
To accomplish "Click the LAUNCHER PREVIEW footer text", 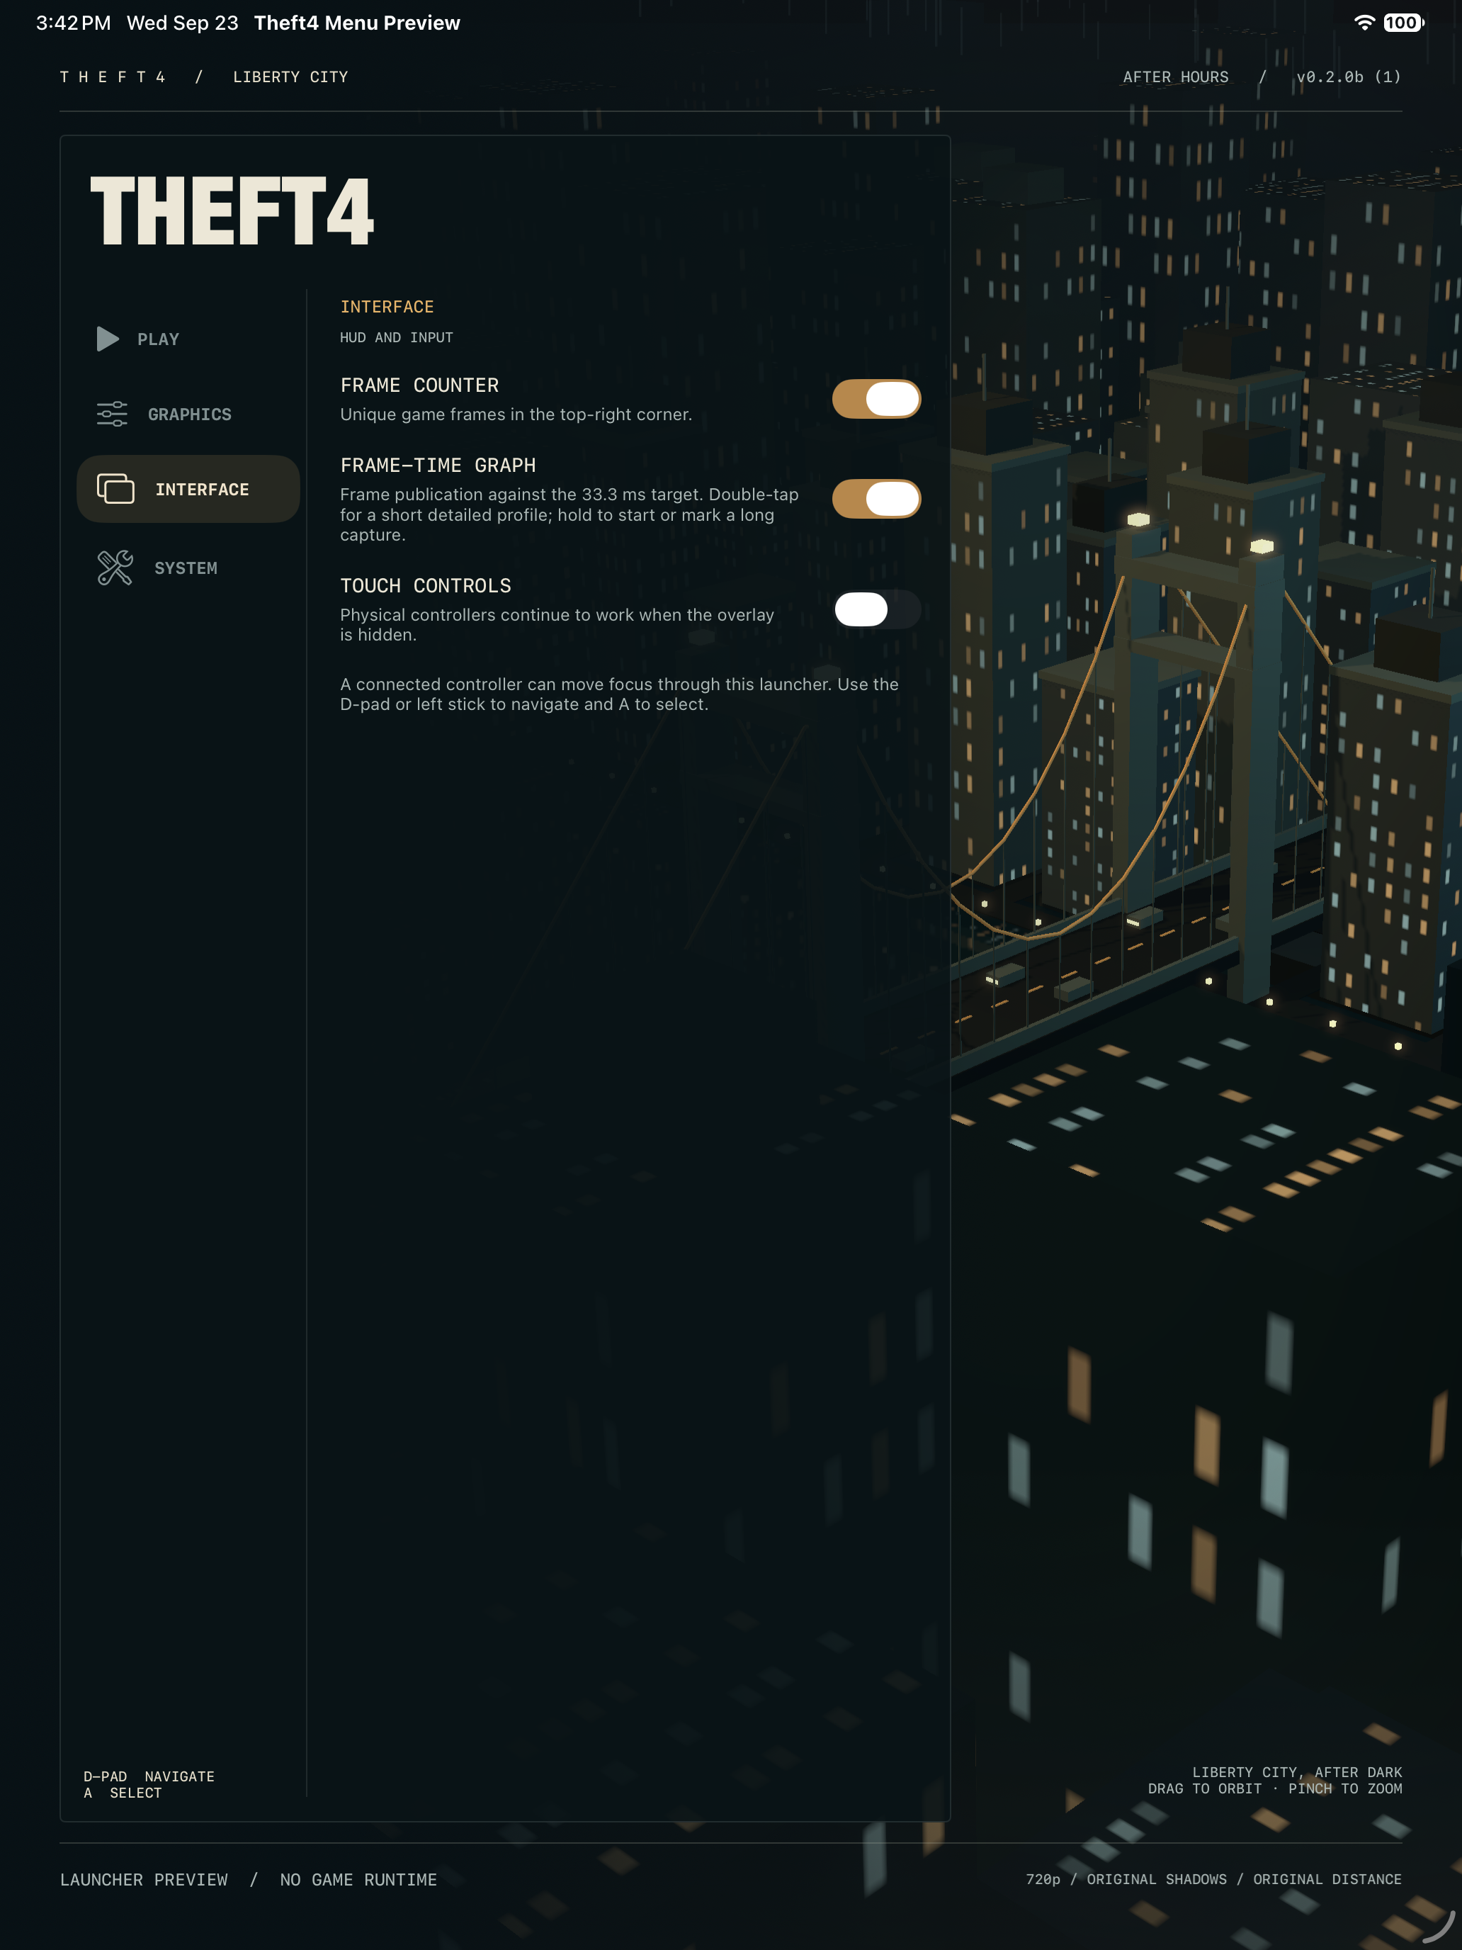I will tap(144, 1879).
